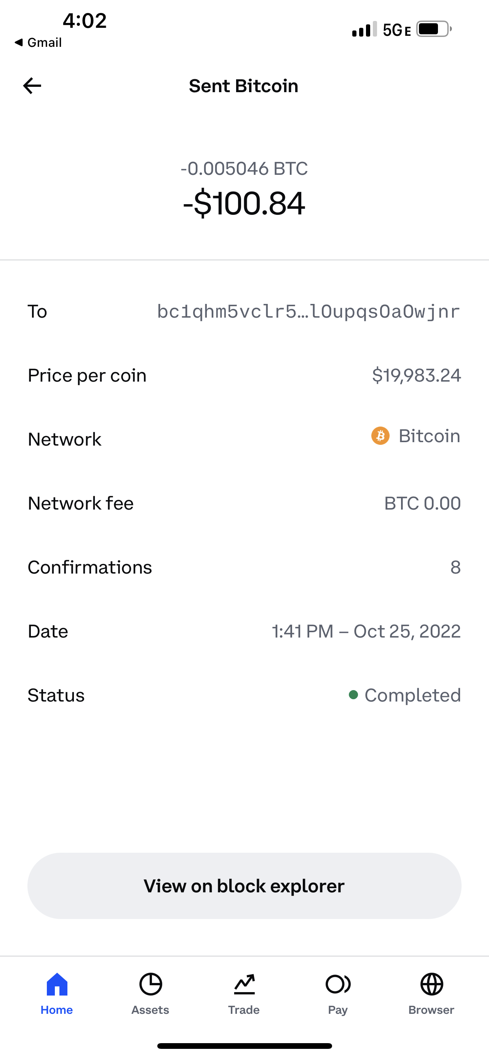The image size is (489, 1058).
Task: Tap the Home house icon
Action: [x=57, y=984]
